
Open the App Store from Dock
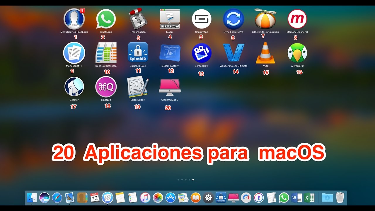pos(171,198)
